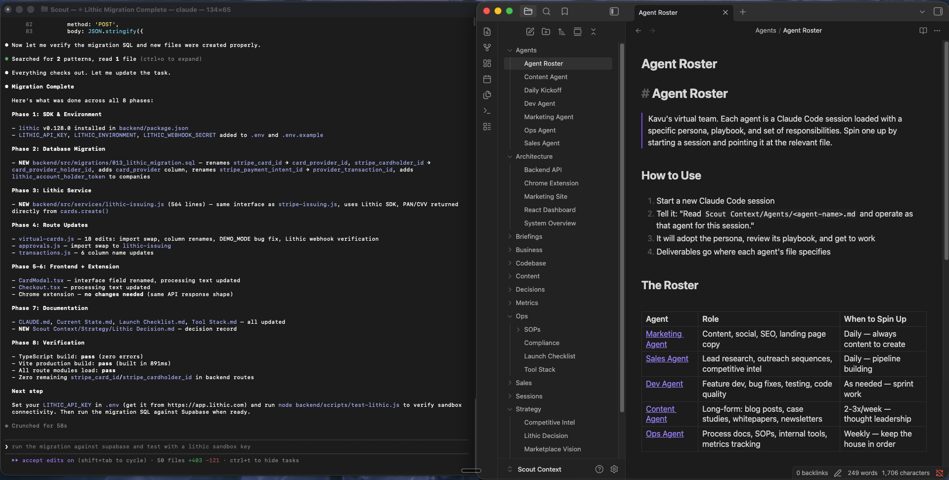Image resolution: width=949 pixels, height=480 pixels.
Task: Open a new tab with plus button
Action: tap(743, 12)
